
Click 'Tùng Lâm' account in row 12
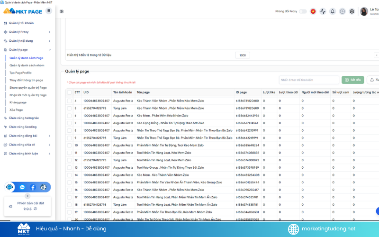pos(120,160)
